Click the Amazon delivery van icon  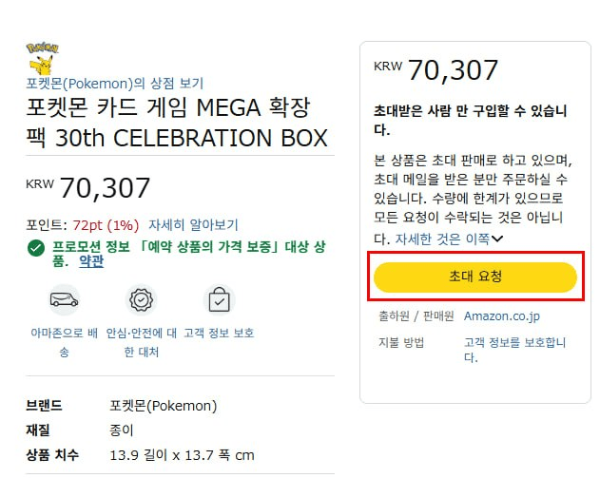[x=65, y=299]
